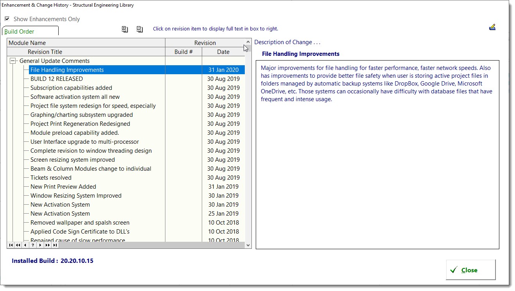Select 'Subscription capabilities added' revision

(x=71, y=87)
